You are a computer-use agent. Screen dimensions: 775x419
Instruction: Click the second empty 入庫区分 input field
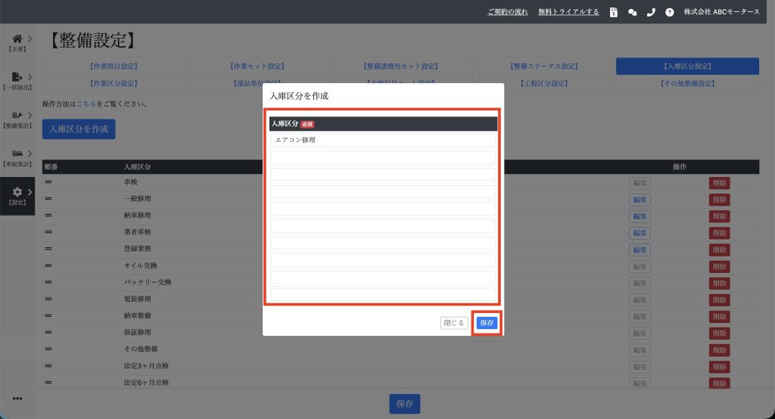click(383, 175)
